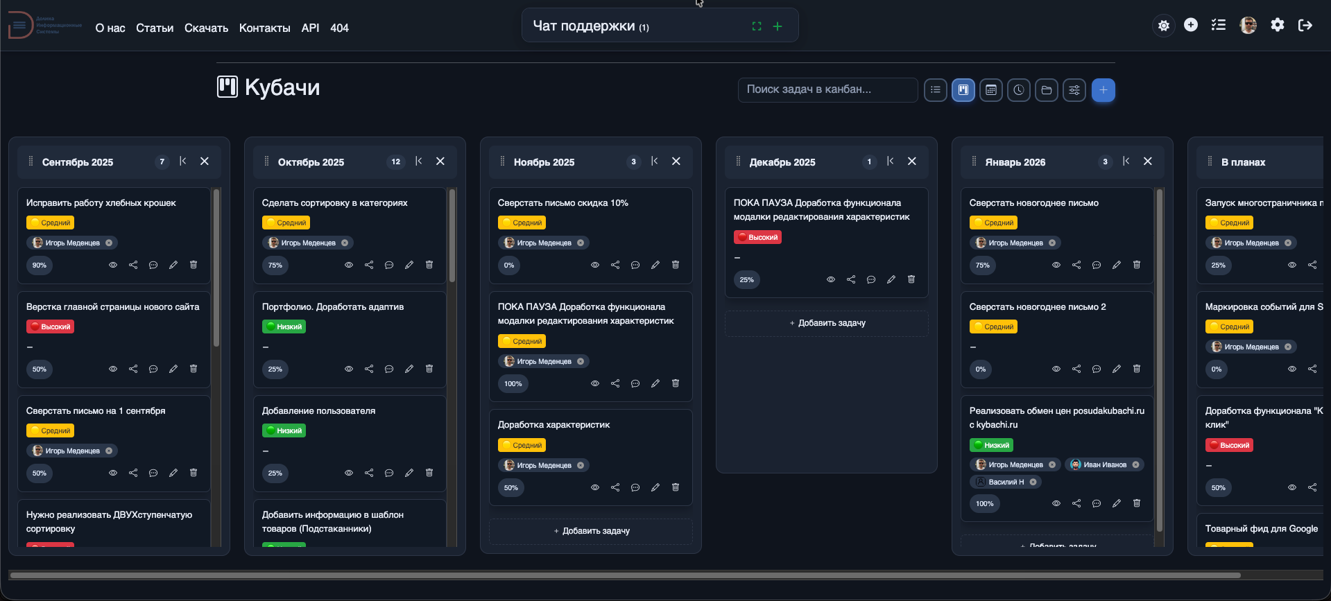This screenshot has width=1331, height=601.
Task: View task Доработка характеристик eye icon
Action: click(x=595, y=487)
